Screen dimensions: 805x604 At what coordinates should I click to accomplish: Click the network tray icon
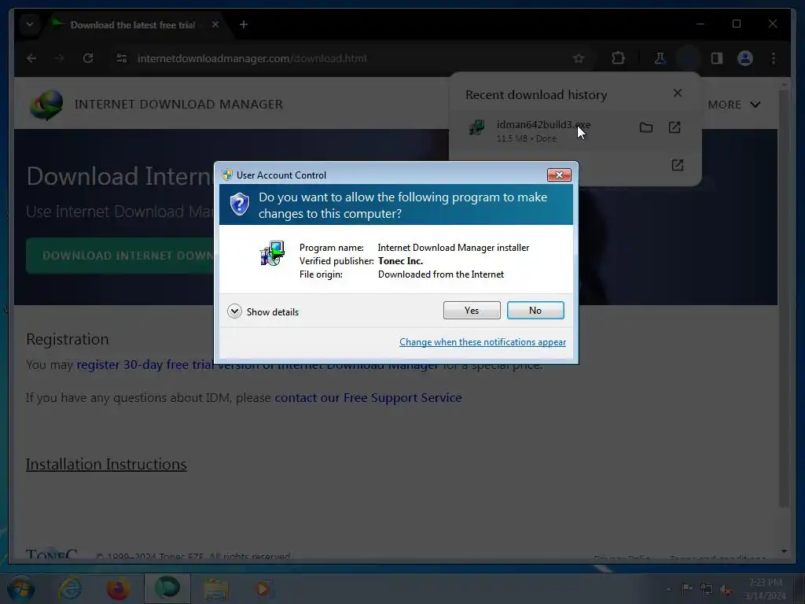click(x=707, y=589)
